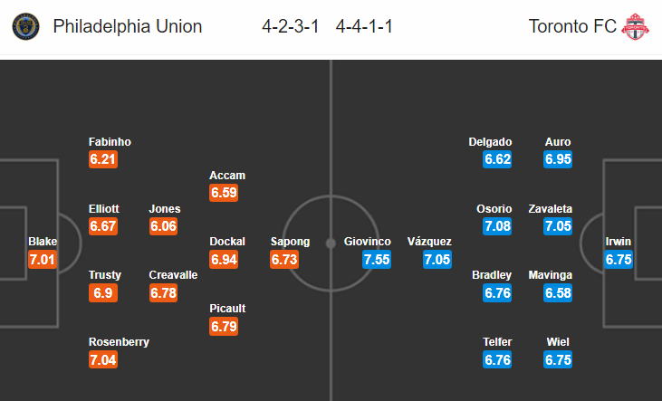Click the 4-2-3-1 formation label
This screenshot has width=662, height=401.
pos(291,26)
